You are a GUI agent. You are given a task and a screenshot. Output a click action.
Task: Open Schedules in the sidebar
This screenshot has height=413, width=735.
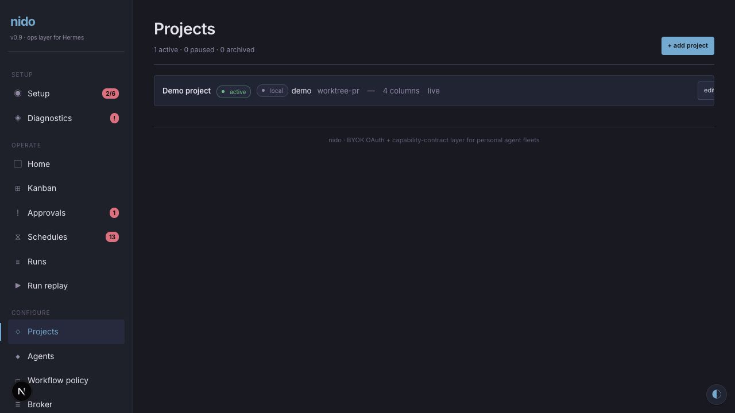coord(66,237)
